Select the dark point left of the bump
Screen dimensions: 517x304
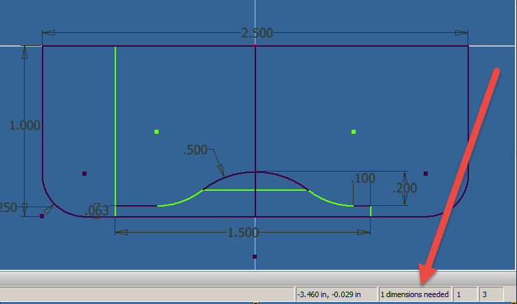pyautogui.click(x=84, y=174)
